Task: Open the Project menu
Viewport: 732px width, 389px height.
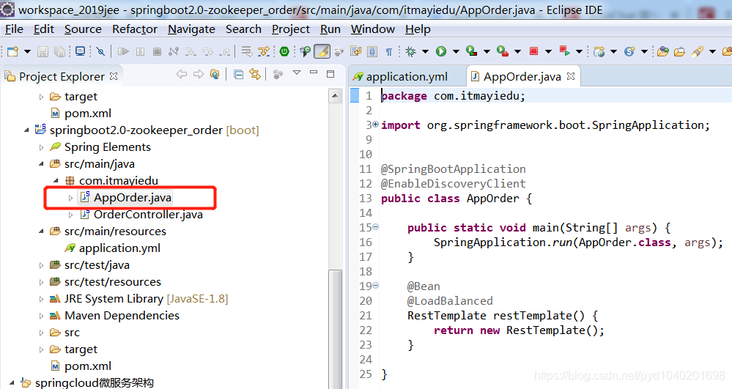Action: [x=291, y=29]
